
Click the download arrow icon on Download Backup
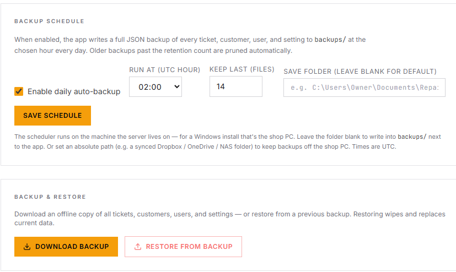[27, 247]
